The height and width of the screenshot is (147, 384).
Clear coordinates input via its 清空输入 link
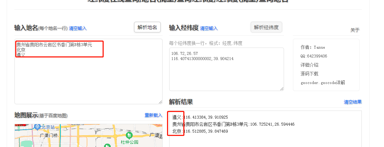pos(208,28)
